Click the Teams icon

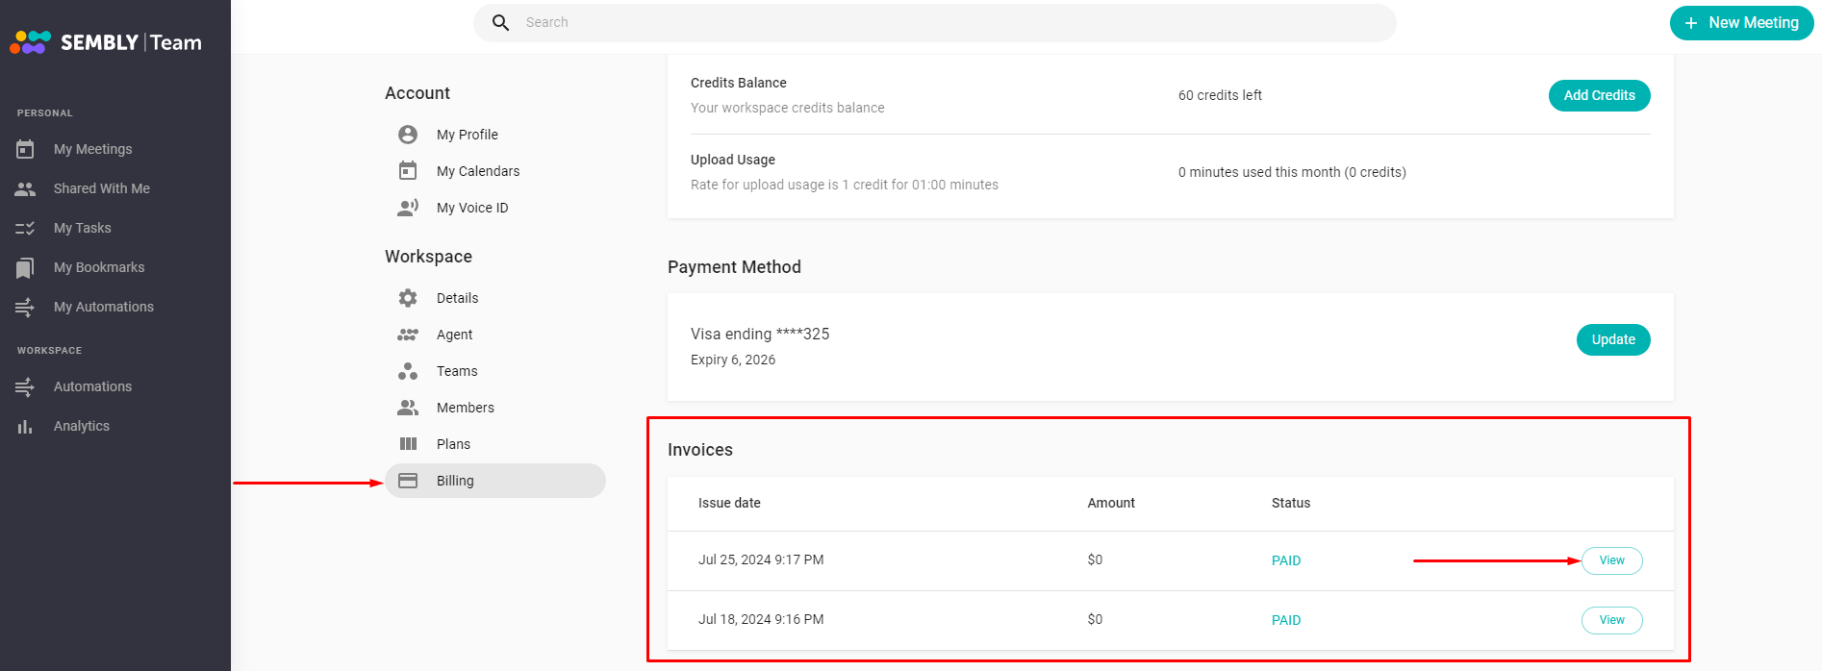click(x=408, y=371)
